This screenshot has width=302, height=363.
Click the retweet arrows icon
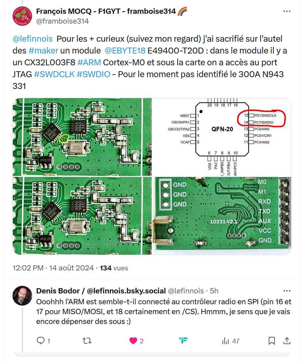[x=87, y=341]
